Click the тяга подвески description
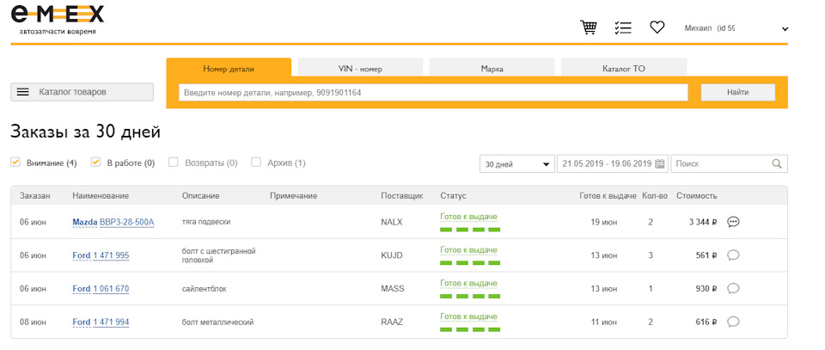This screenshot has width=825, height=350. [x=206, y=222]
